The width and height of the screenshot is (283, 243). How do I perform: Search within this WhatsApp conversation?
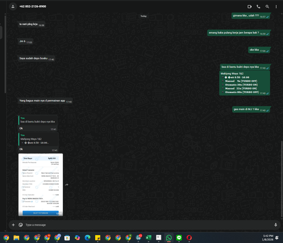coord(267,7)
